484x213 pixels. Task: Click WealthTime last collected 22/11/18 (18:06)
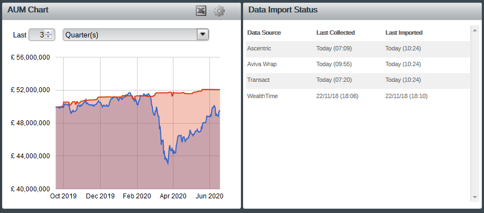pos(337,96)
